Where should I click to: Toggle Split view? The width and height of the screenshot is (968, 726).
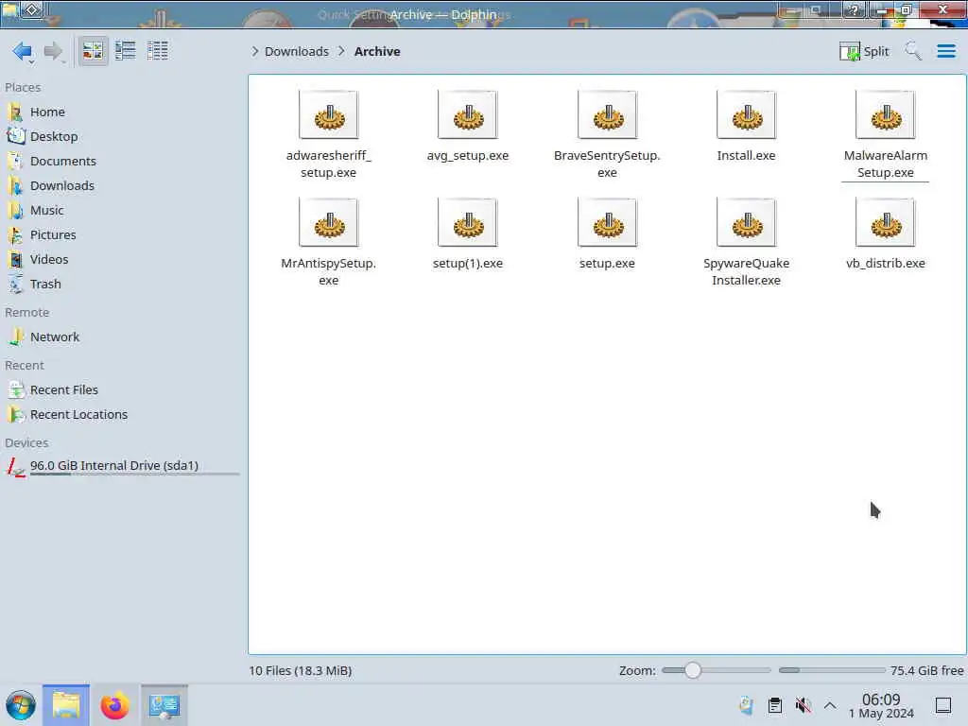[x=864, y=51]
